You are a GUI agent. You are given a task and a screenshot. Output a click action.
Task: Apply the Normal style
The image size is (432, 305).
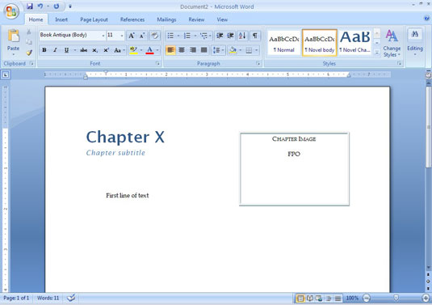(283, 44)
